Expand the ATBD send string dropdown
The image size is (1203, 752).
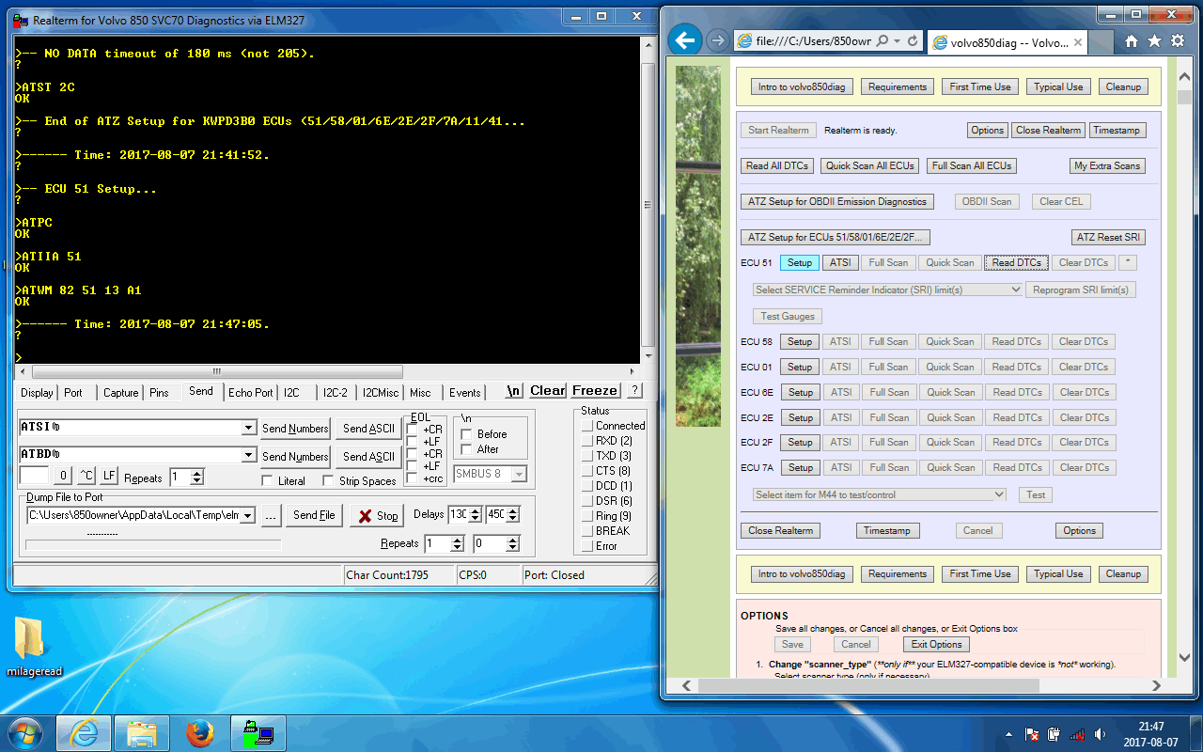pos(248,456)
